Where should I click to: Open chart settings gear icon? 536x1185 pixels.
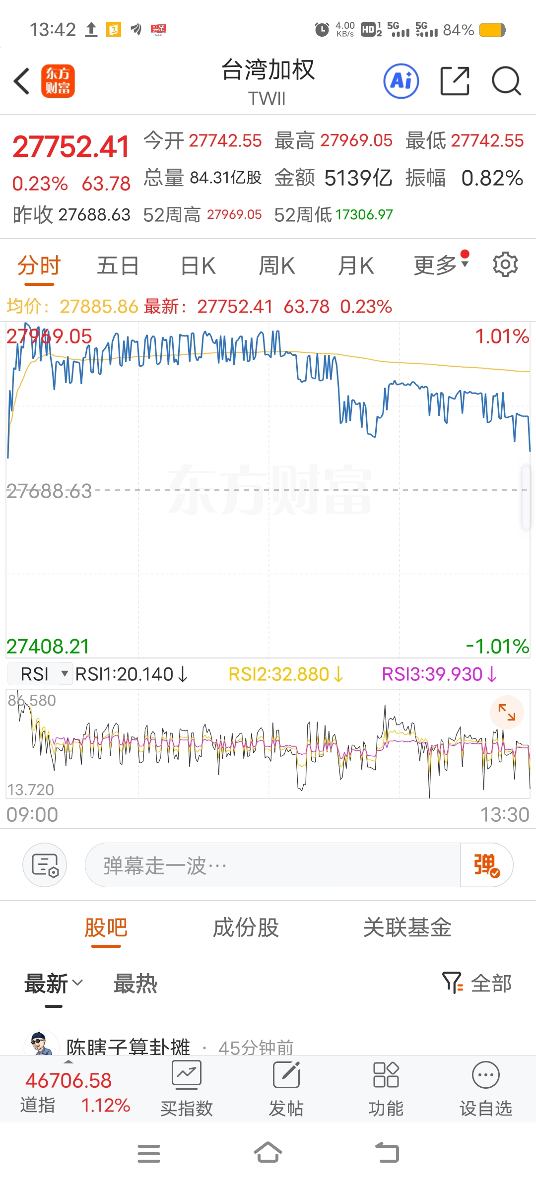505,264
